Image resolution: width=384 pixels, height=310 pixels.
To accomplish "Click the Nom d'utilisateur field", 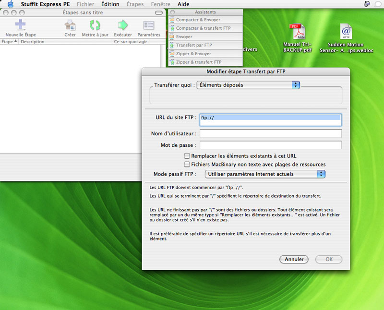I will tap(270, 133).
